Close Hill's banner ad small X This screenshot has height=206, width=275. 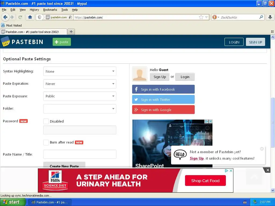[231, 171]
